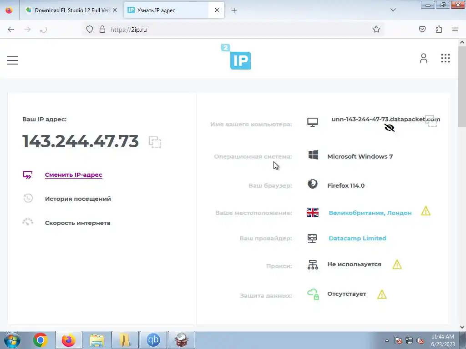The height and width of the screenshot is (349, 466).
Task: Click the visit history clock icon
Action: [x=28, y=198]
